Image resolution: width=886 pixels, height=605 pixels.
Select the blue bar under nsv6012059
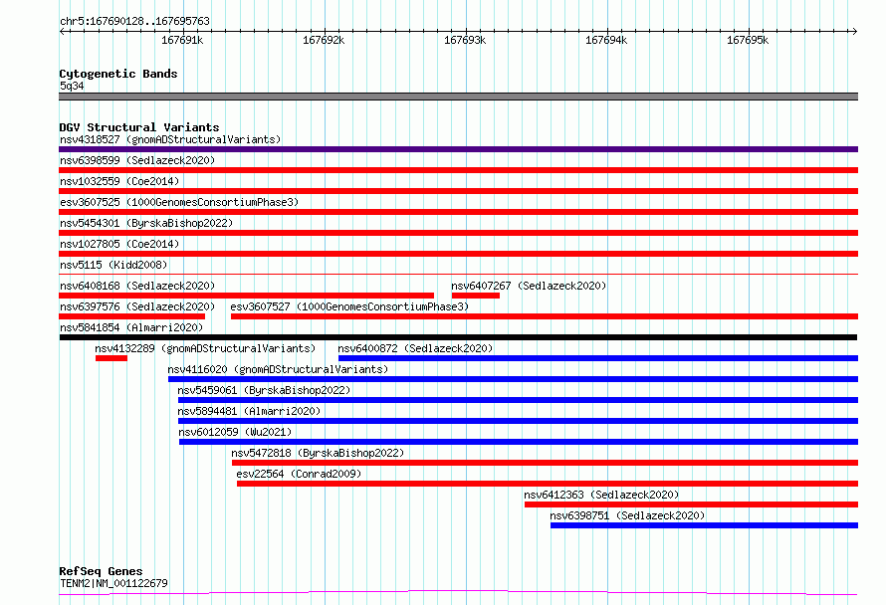coord(519,442)
